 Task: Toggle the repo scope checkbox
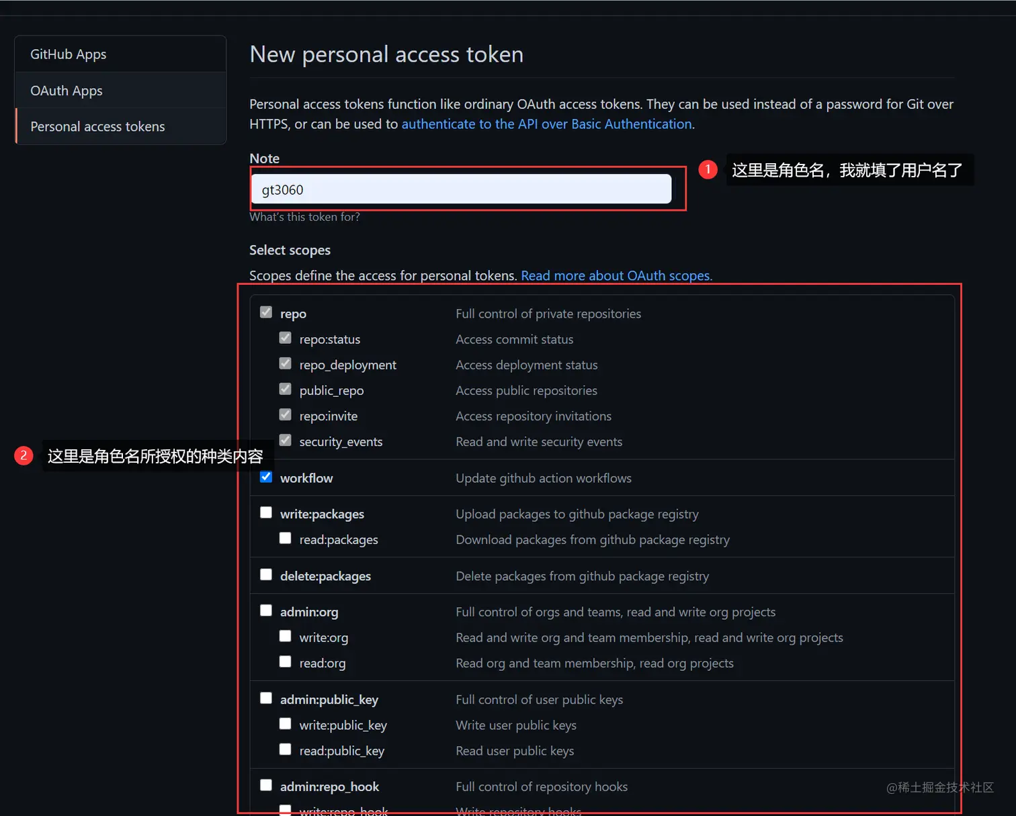[x=266, y=312]
